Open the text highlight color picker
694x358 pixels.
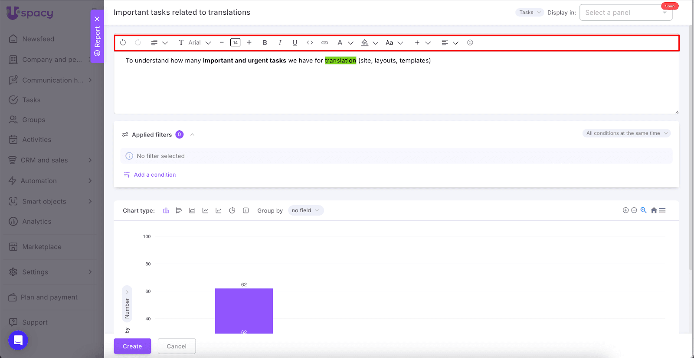365,42
